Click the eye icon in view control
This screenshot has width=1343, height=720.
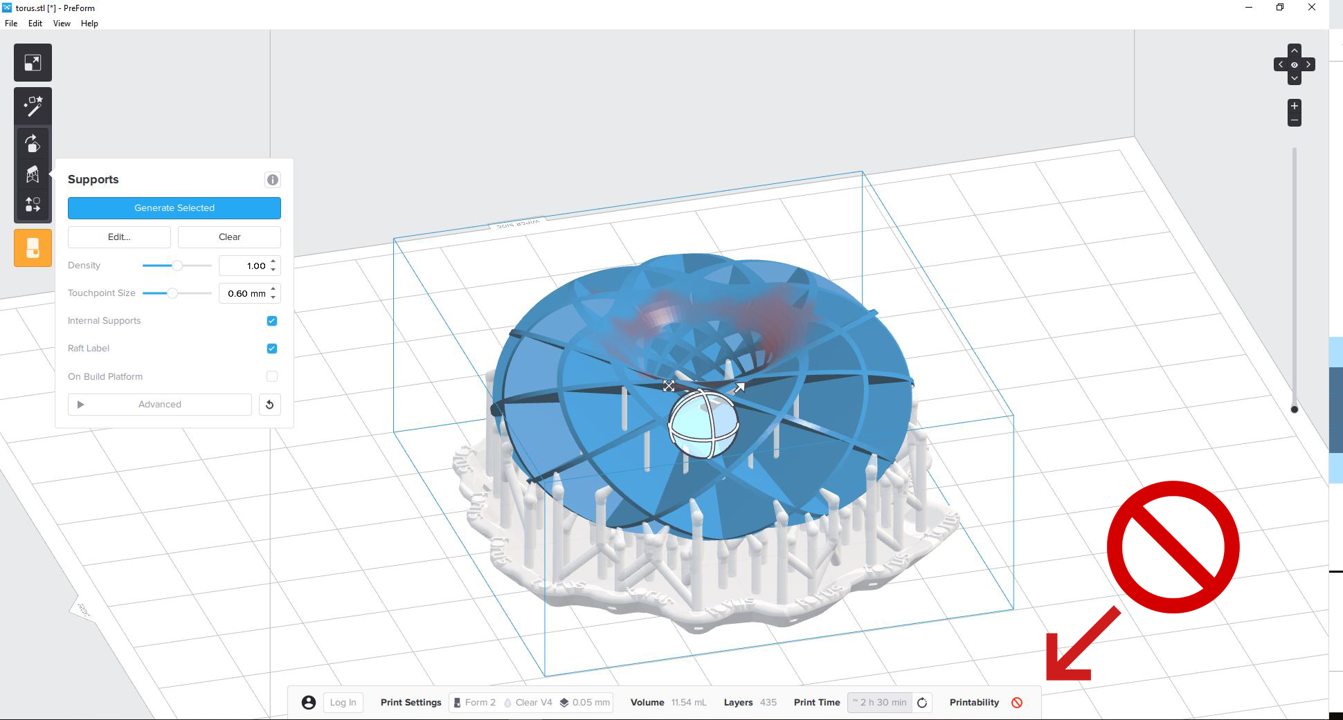[x=1294, y=64]
